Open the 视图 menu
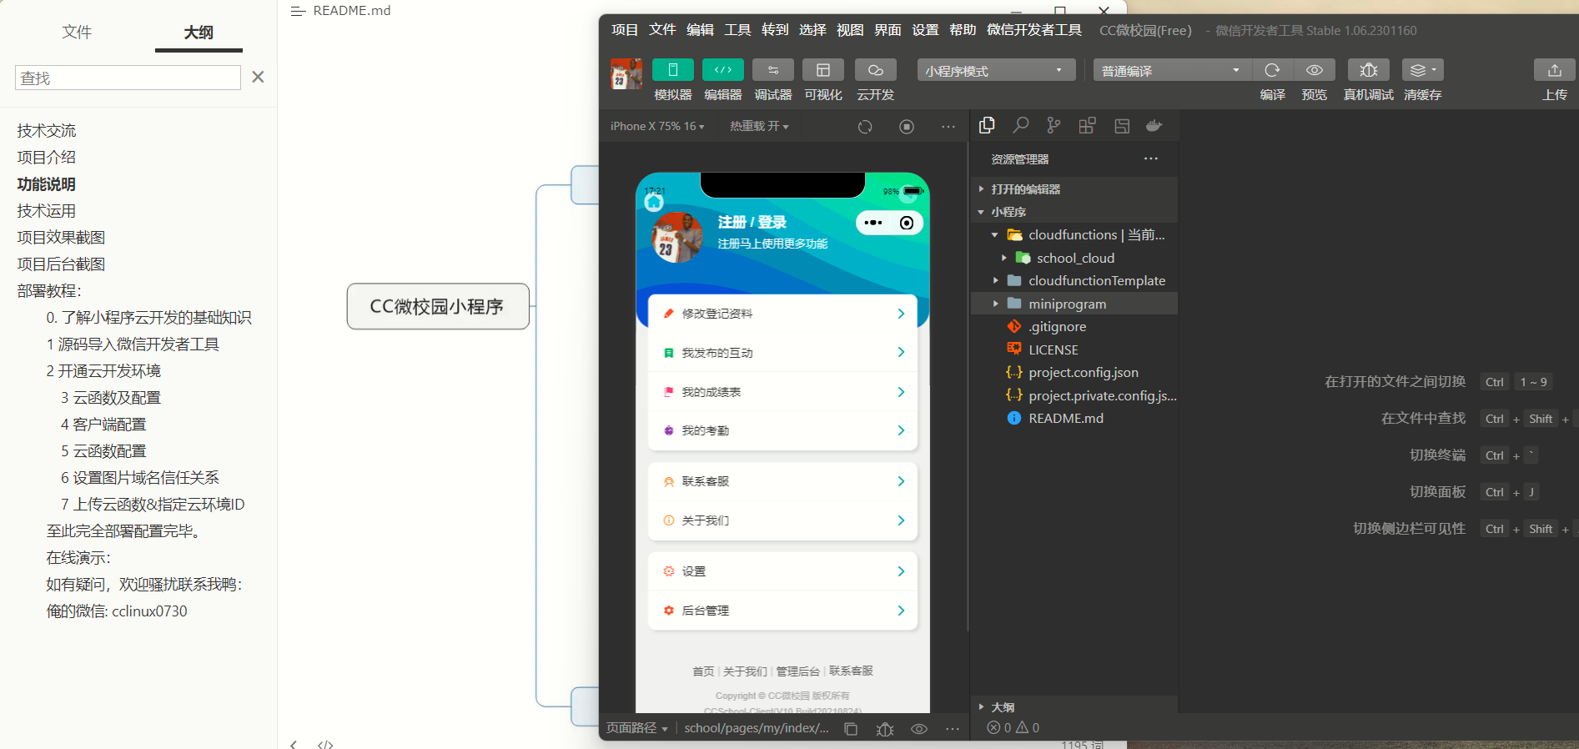 850,30
